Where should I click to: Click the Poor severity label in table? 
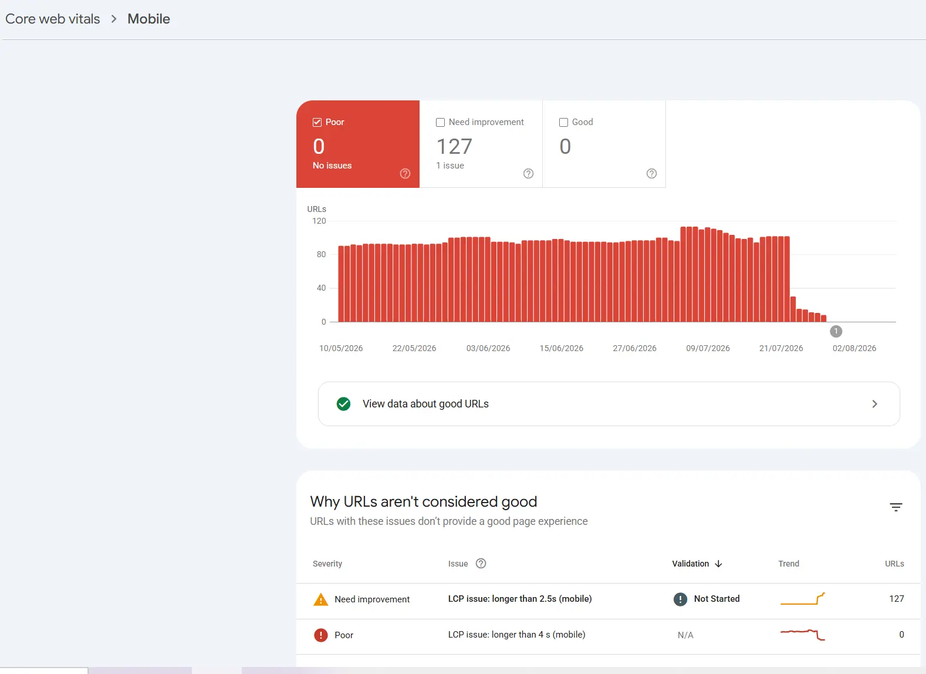pyautogui.click(x=344, y=635)
